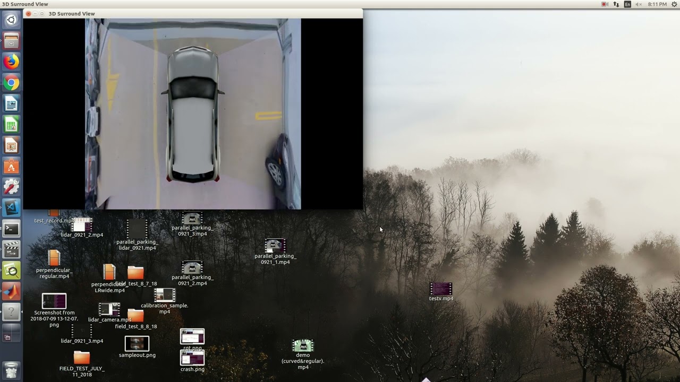Open LibreOffice Writer from the dock
The width and height of the screenshot is (680, 382).
tap(11, 103)
